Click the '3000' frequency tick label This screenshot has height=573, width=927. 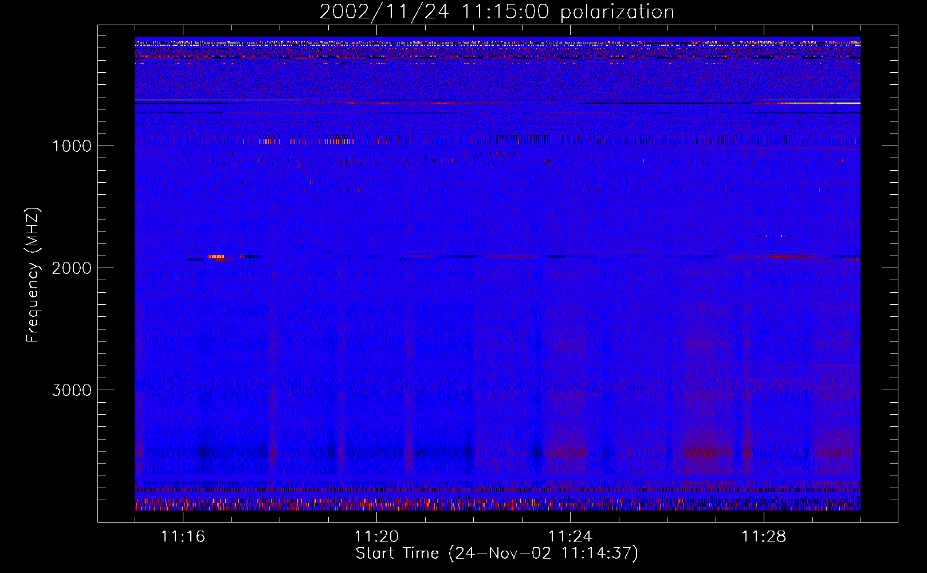[x=72, y=390]
